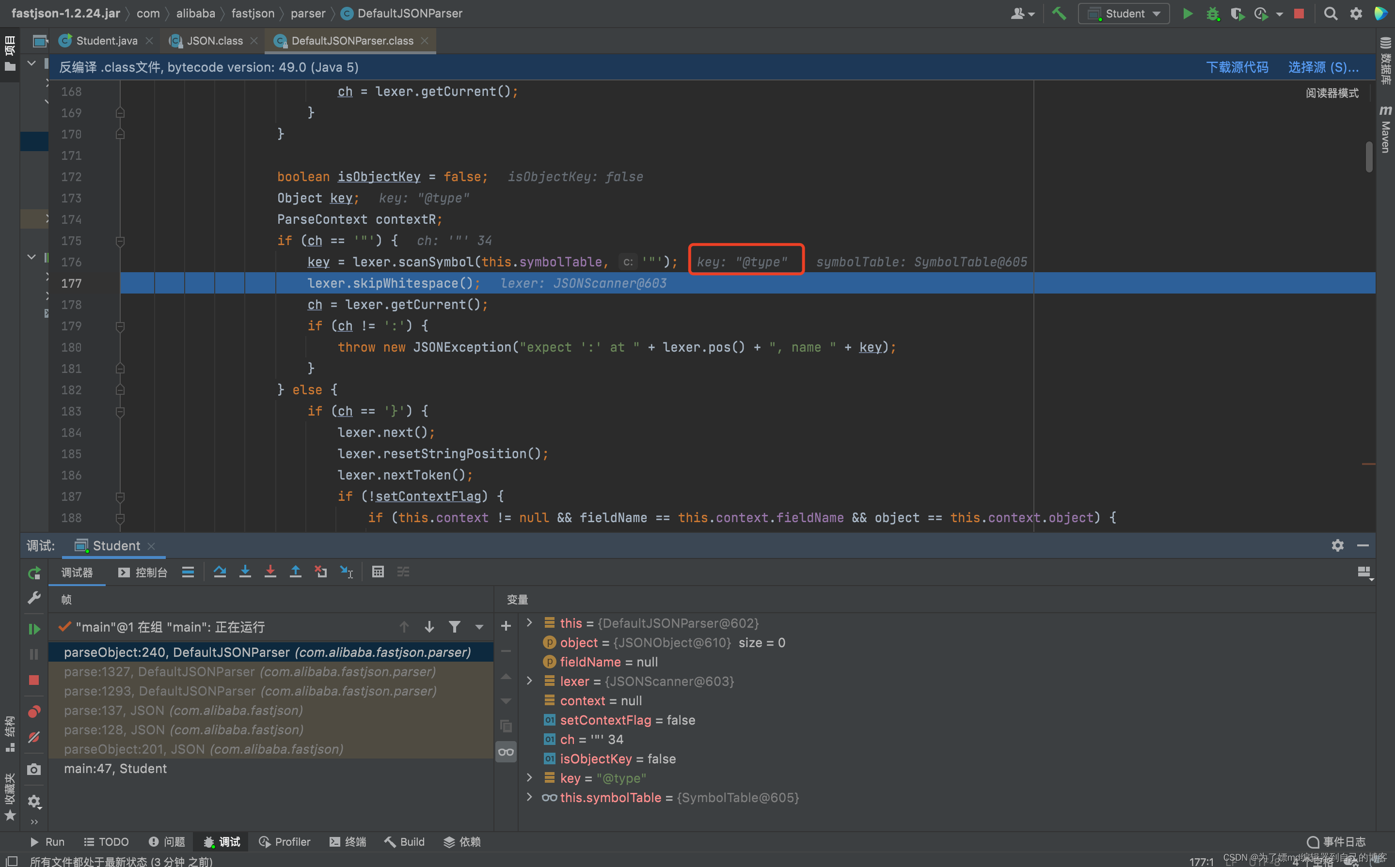Rerun the Student debug session
The width and height of the screenshot is (1395, 867).
click(x=34, y=573)
